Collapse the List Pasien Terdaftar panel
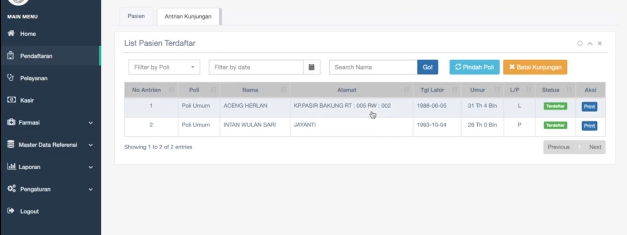Image resolution: width=627 pixels, height=235 pixels. pyautogui.click(x=590, y=43)
